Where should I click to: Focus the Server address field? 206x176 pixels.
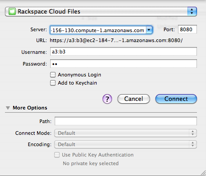pos(98,30)
